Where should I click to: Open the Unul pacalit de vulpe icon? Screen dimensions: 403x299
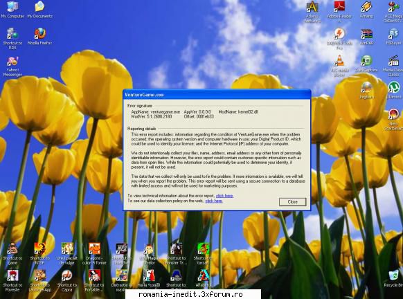67,254
